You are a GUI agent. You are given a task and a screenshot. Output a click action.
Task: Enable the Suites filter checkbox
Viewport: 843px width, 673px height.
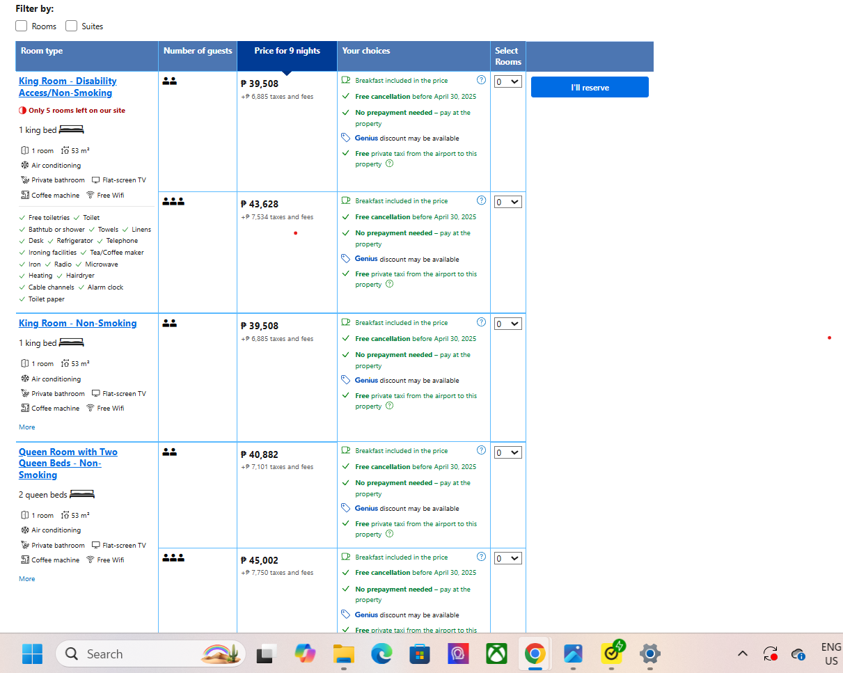[x=71, y=26]
